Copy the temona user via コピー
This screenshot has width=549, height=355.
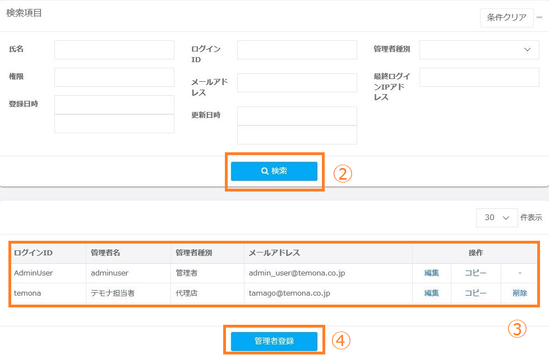click(x=476, y=293)
